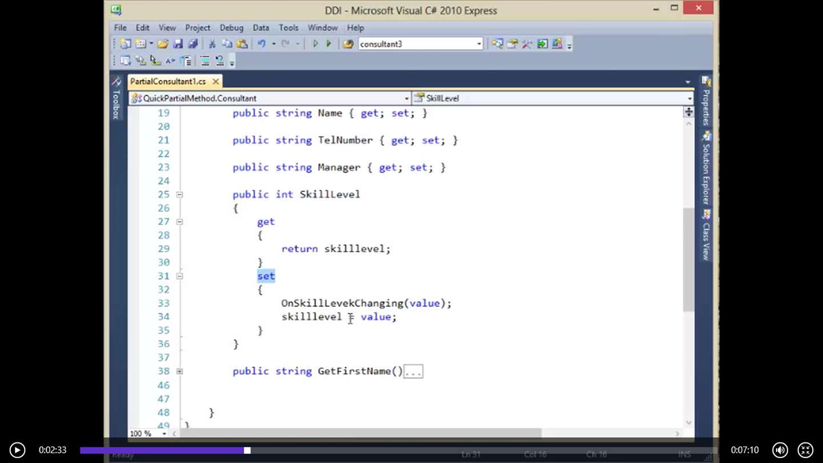Open standard toolbar overflow options arrow
823x463 pixels.
tap(569, 45)
